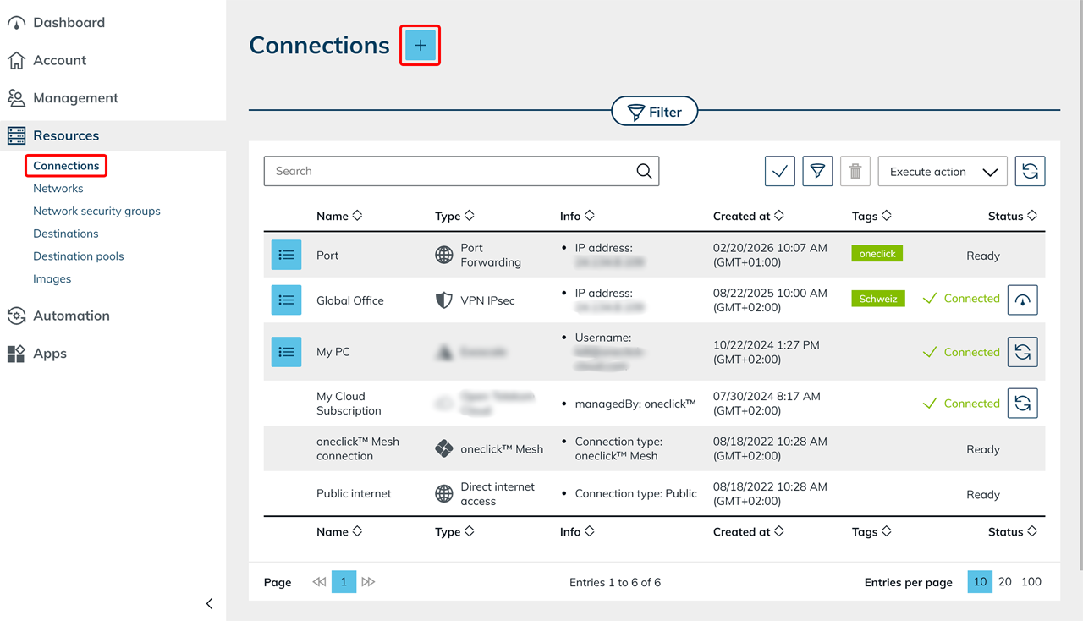Sort by Name in table footer
Viewport: 1083px width, 621px height.
click(339, 531)
